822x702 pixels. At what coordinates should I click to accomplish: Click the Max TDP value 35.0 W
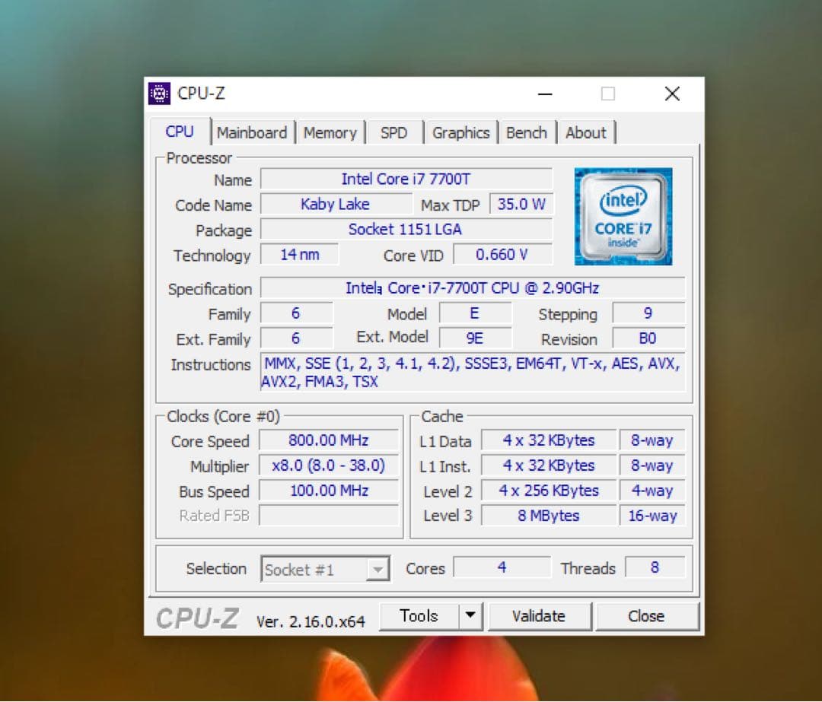[521, 205]
